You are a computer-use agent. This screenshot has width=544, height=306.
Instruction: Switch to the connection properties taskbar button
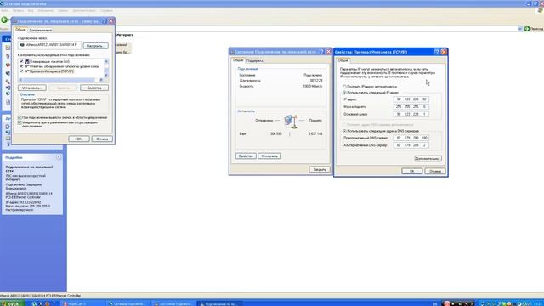point(220,303)
